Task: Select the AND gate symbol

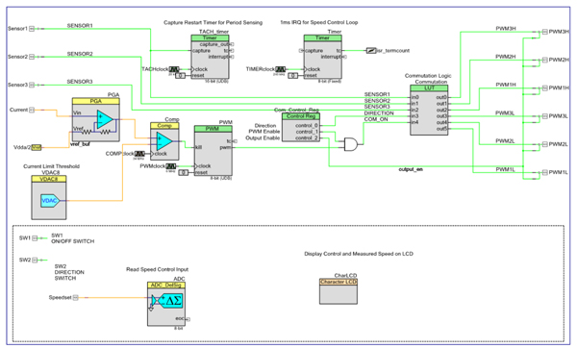Action: (351, 144)
